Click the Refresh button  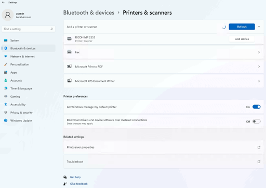(242, 26)
